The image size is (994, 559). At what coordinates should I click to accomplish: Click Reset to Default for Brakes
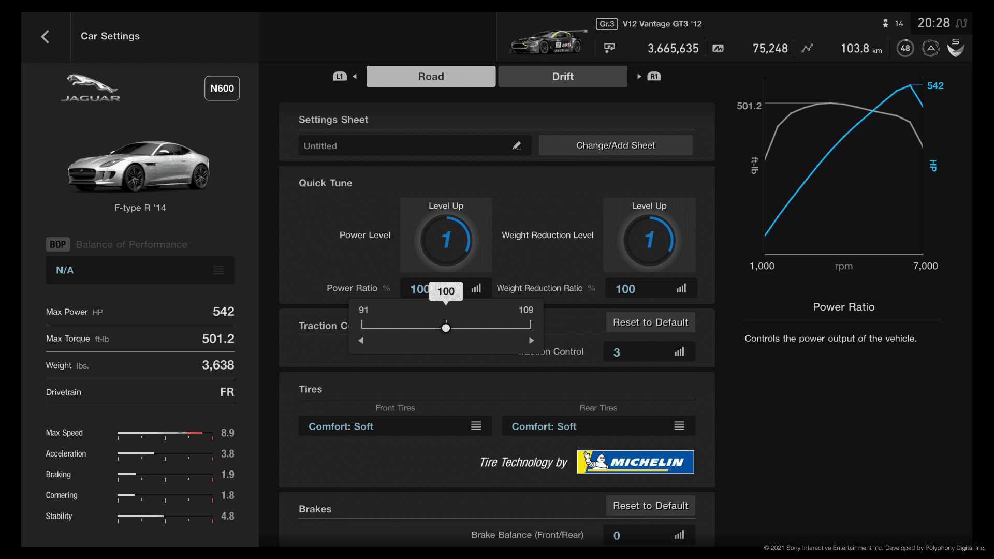(650, 506)
